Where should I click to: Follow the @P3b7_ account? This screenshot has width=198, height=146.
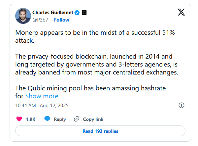pos(62,20)
